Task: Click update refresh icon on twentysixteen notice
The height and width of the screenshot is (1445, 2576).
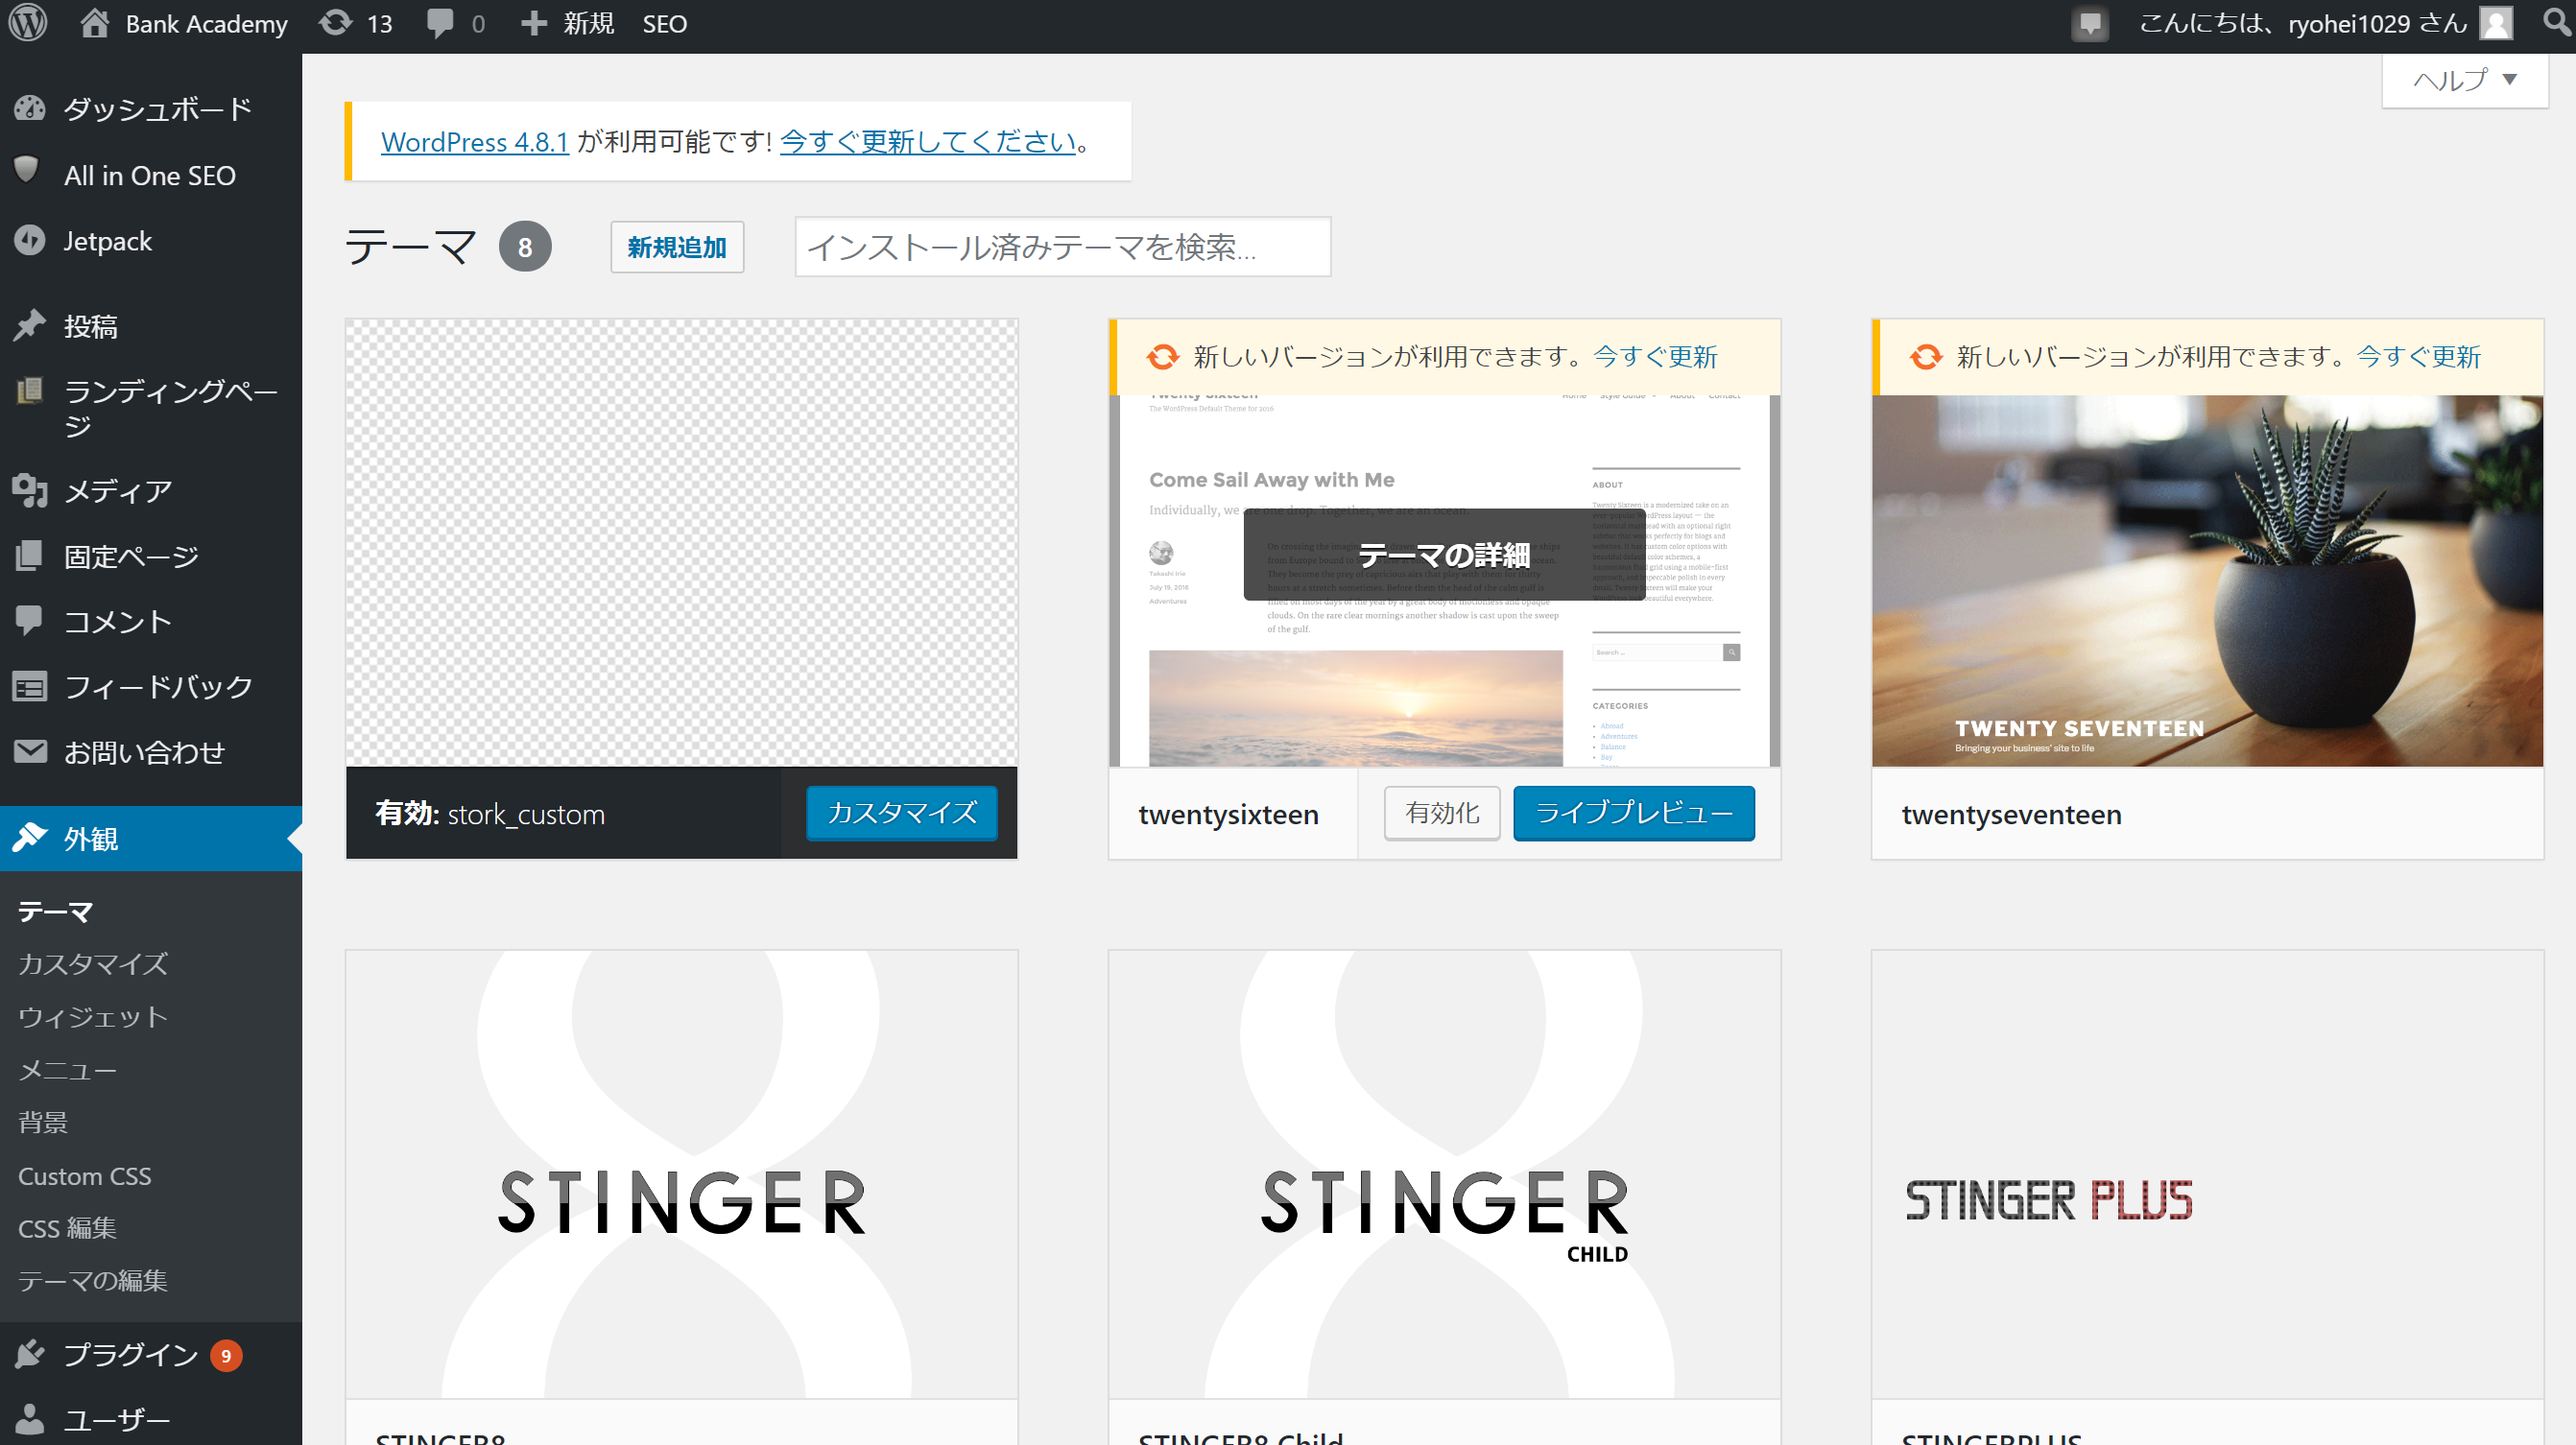Action: [x=1163, y=357]
